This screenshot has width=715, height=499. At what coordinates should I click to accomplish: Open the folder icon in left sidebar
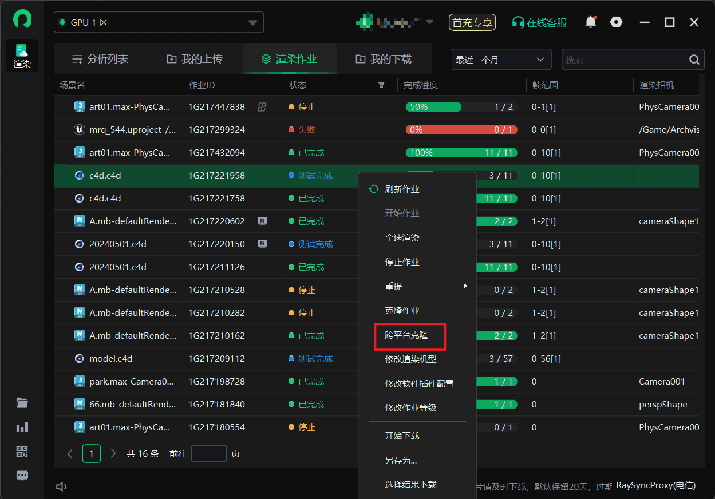22,403
